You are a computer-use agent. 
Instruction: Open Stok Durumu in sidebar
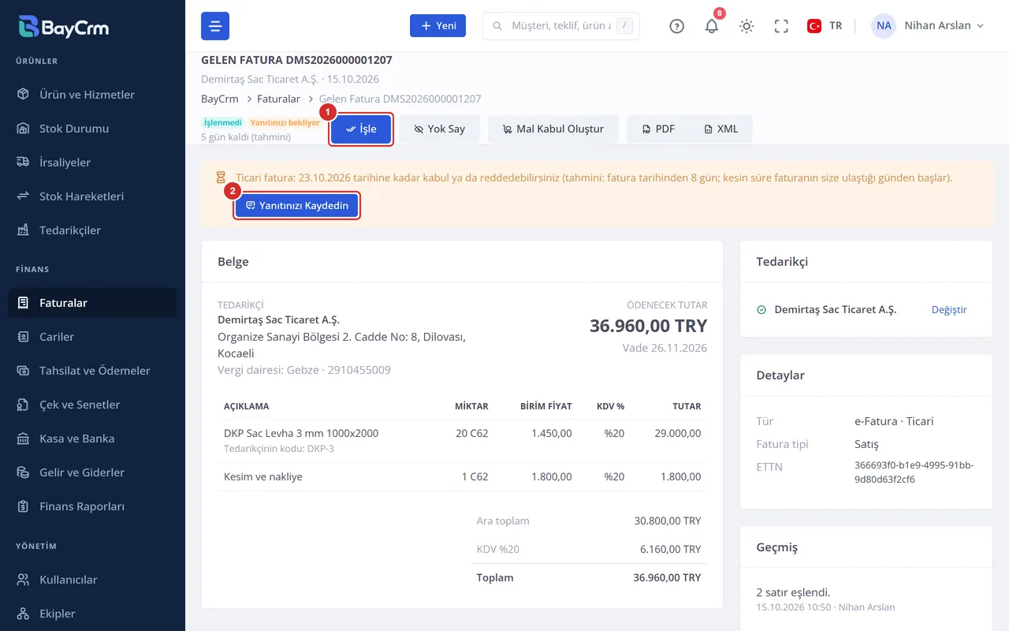tap(92, 129)
